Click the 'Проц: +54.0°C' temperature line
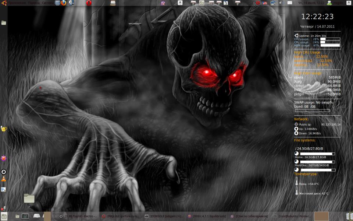The image size is (353, 221). tap(309, 184)
